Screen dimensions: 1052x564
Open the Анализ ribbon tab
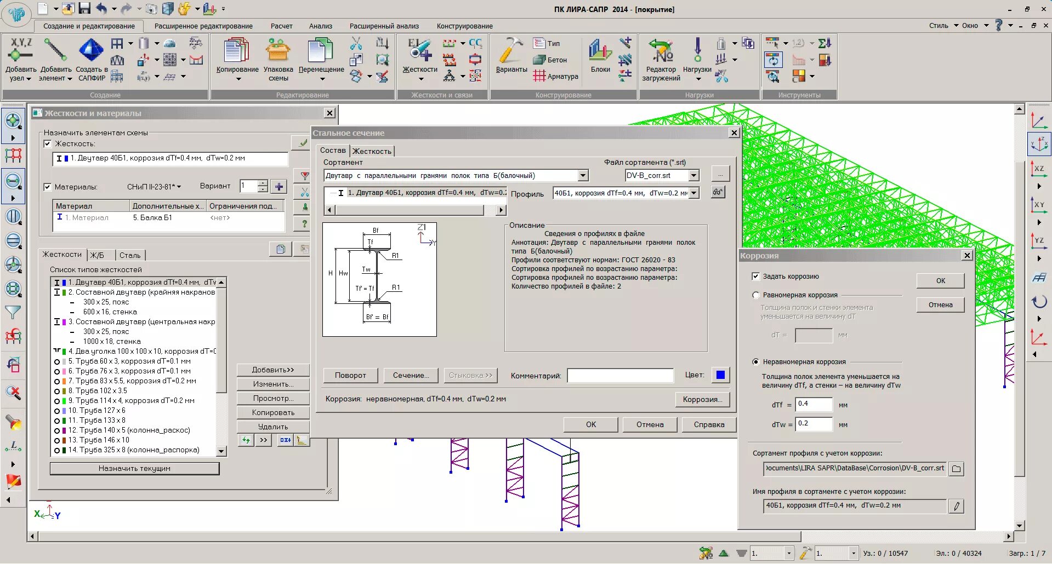(x=321, y=26)
